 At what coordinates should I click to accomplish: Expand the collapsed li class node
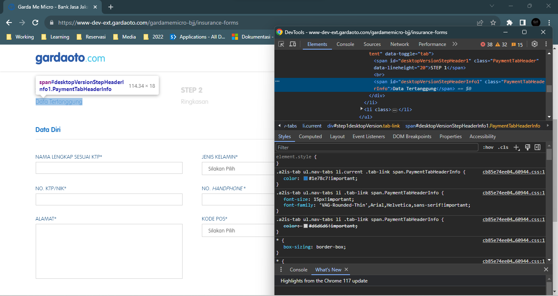361,109
